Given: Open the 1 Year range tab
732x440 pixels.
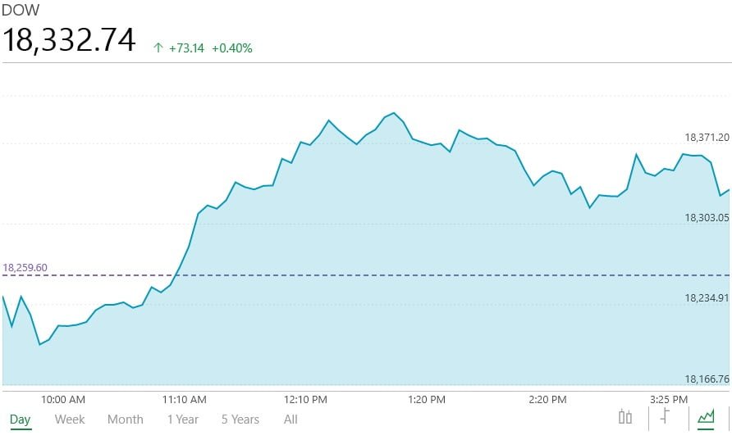Looking at the screenshot, I should point(182,420).
